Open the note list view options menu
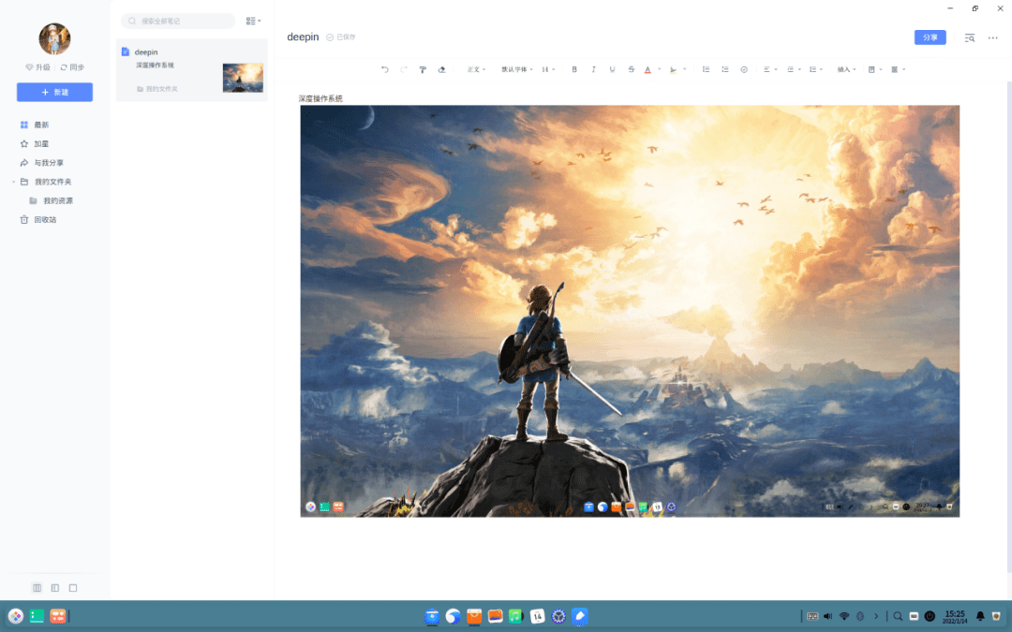The width and height of the screenshot is (1012, 632). coord(251,20)
